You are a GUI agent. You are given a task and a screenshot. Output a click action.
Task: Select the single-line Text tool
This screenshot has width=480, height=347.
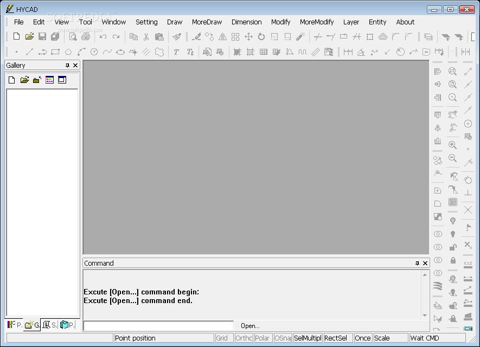[176, 52]
